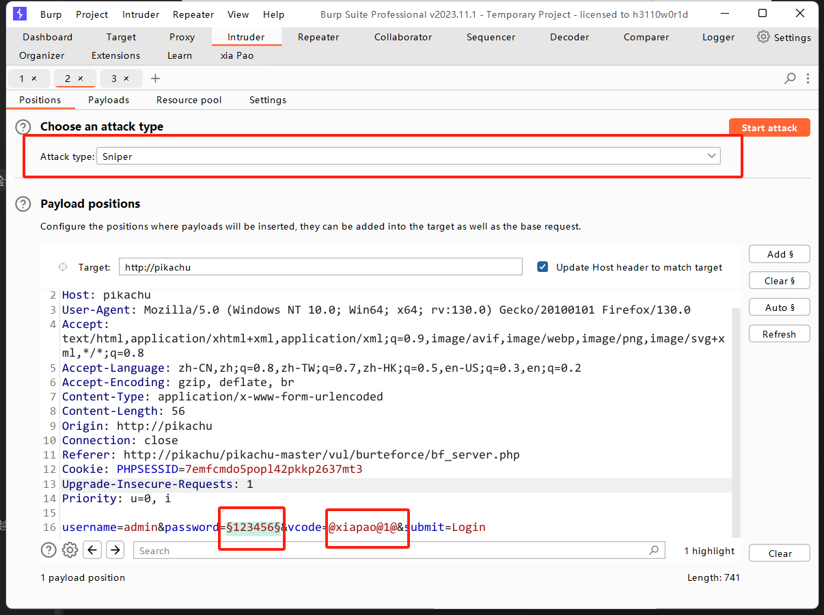This screenshot has height=615, width=824.
Task: Click the Refresh button
Action: click(780, 334)
